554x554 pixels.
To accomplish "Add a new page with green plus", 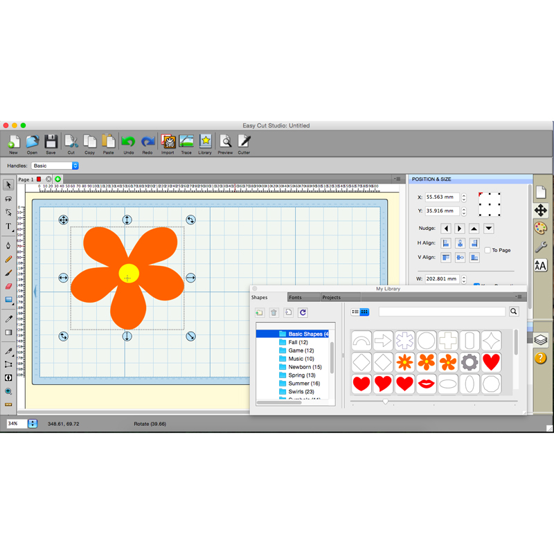I will 58,179.
